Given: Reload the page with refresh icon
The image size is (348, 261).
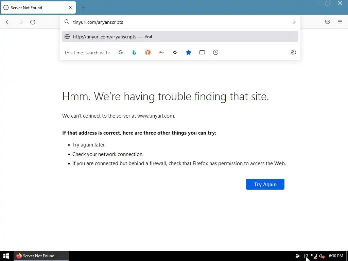Looking at the screenshot, I should 33,22.
